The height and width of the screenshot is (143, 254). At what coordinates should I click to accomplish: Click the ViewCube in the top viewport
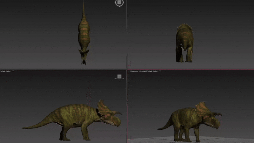(x=119, y=3)
